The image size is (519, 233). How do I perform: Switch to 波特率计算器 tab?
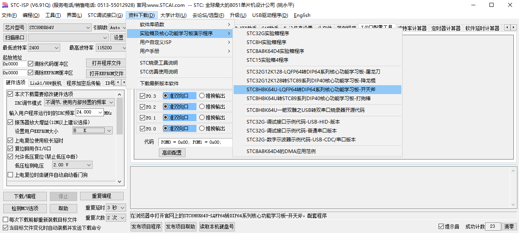coord(412,28)
